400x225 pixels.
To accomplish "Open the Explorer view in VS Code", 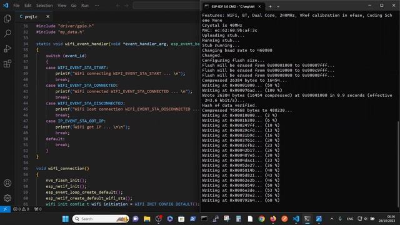I will click(x=7, y=18).
